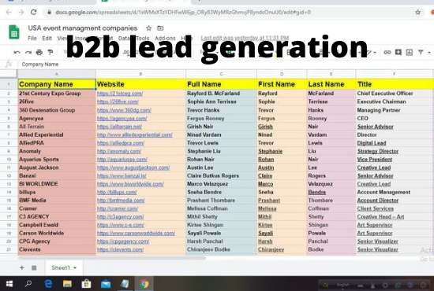The image size is (434, 291).
Task: Open the Edit menu
Action: [47, 38]
